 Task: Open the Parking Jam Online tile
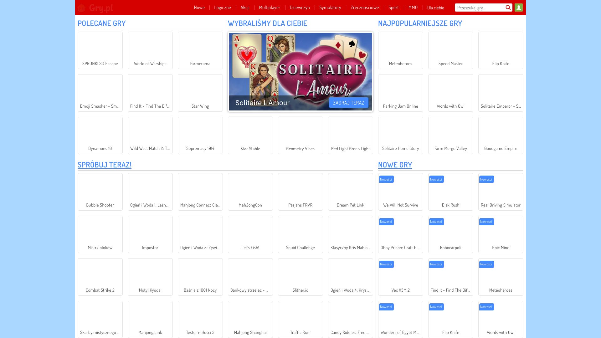[x=401, y=93]
